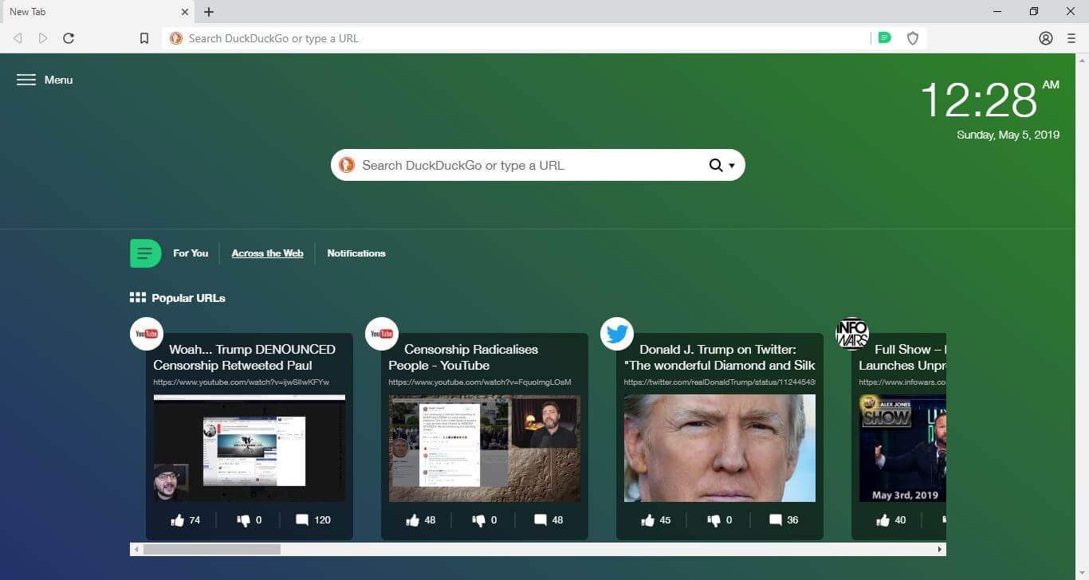Close the New Tab tab
Viewport: 1089px width, 580px height.
[x=184, y=12]
